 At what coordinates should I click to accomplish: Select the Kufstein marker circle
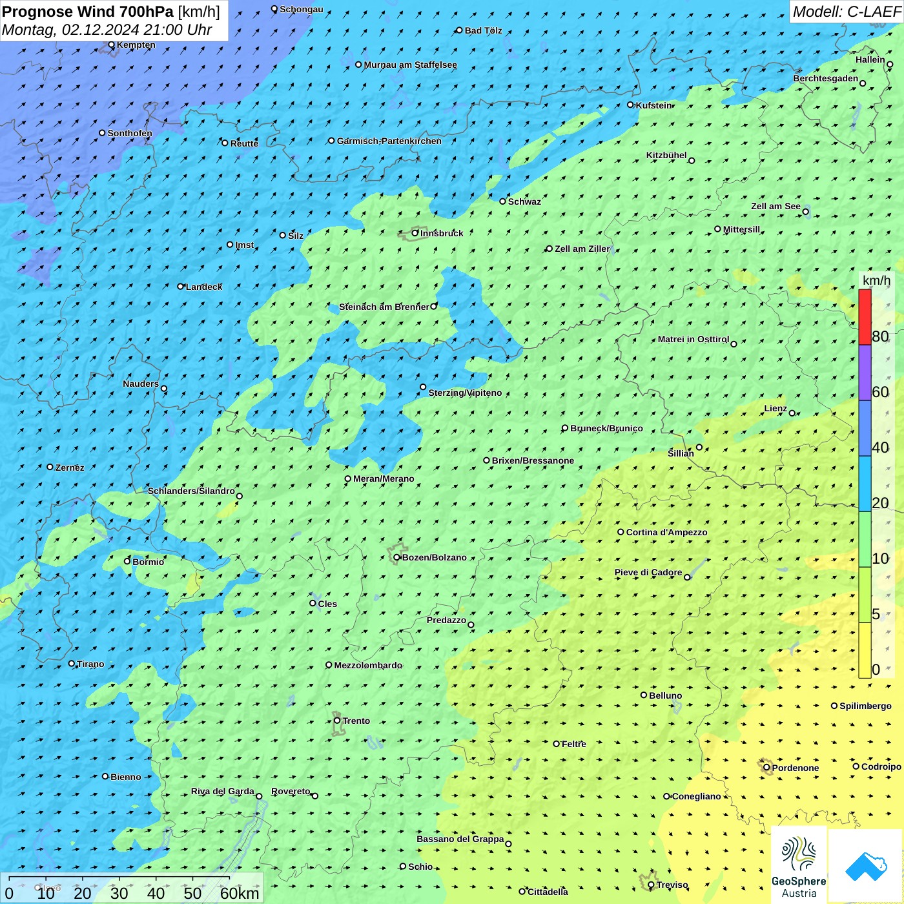[x=631, y=105]
